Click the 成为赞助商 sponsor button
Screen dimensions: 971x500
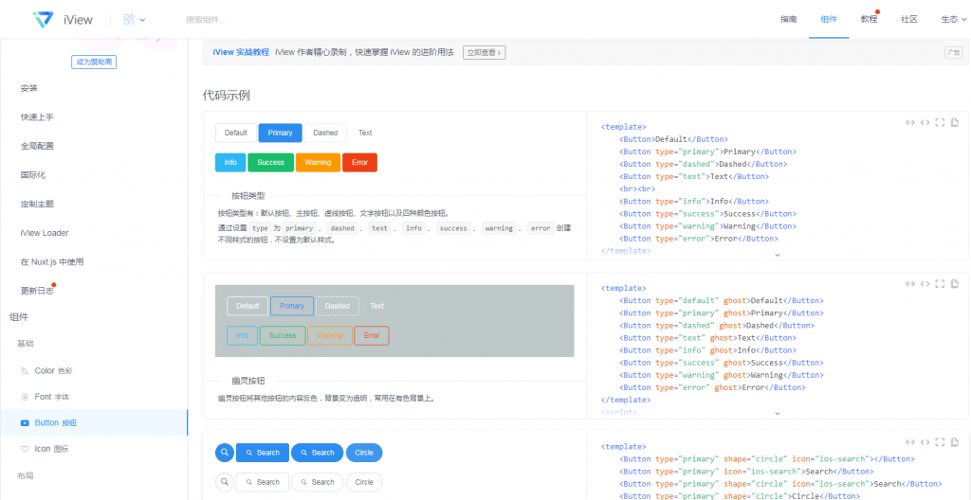point(93,62)
